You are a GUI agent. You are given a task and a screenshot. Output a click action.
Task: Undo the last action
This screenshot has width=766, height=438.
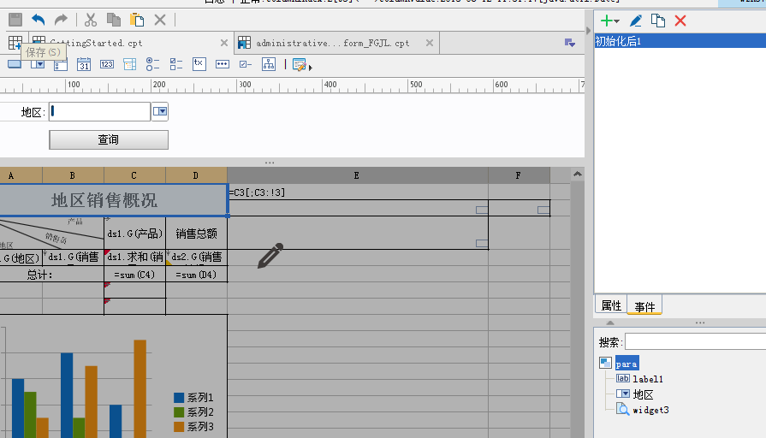39,20
